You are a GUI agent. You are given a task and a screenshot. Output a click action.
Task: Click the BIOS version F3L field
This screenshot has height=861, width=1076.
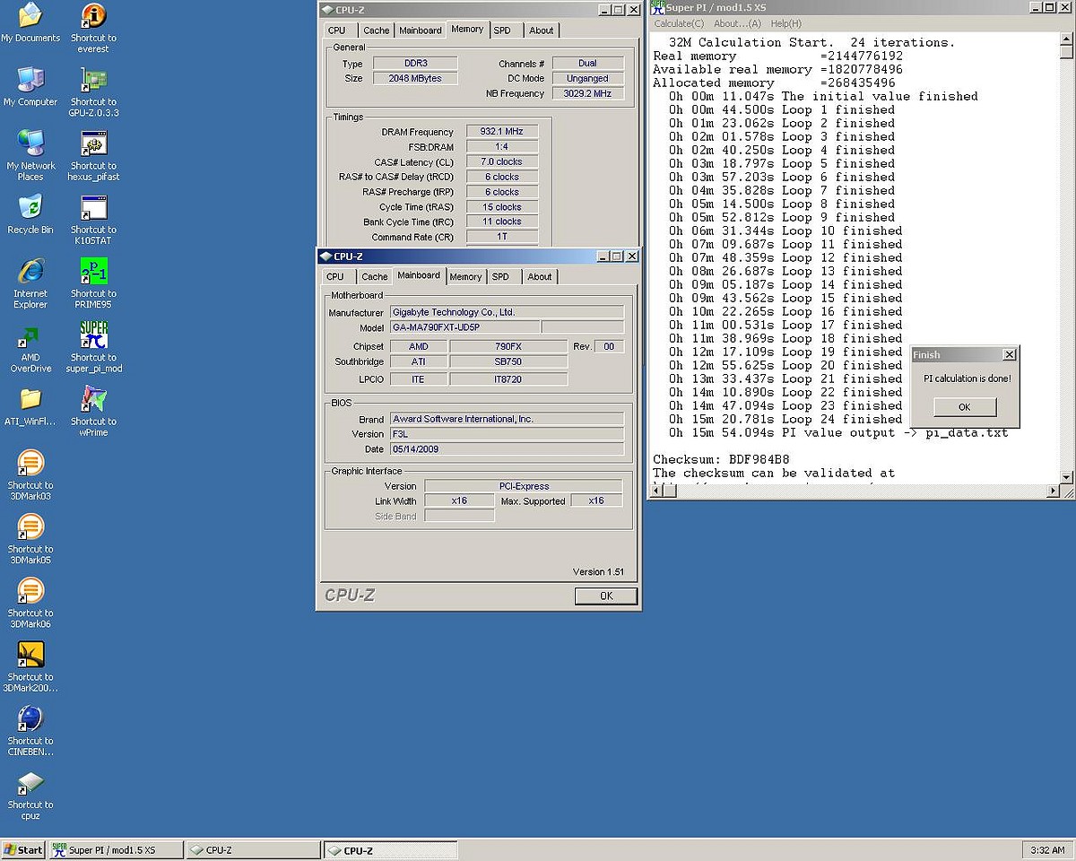(x=507, y=434)
